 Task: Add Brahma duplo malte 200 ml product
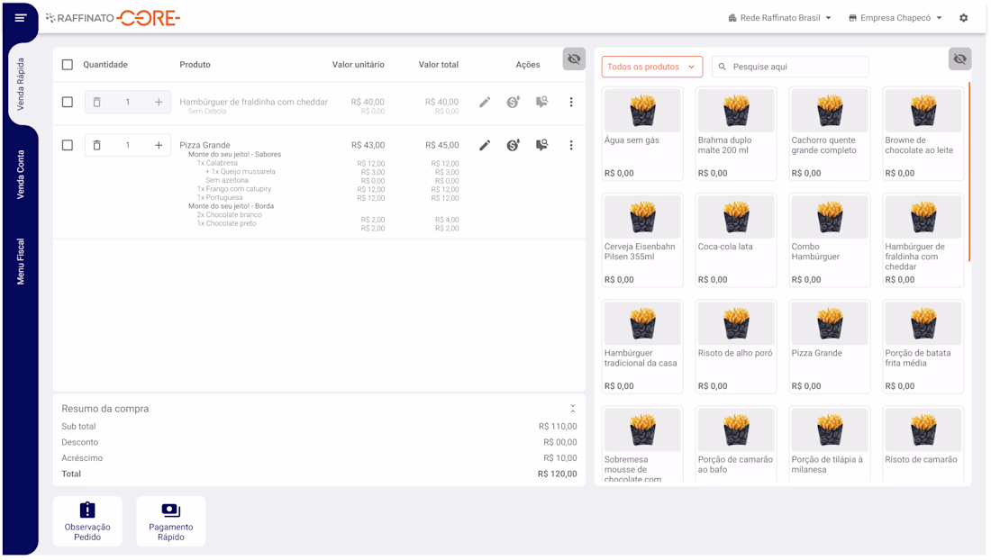pos(736,134)
